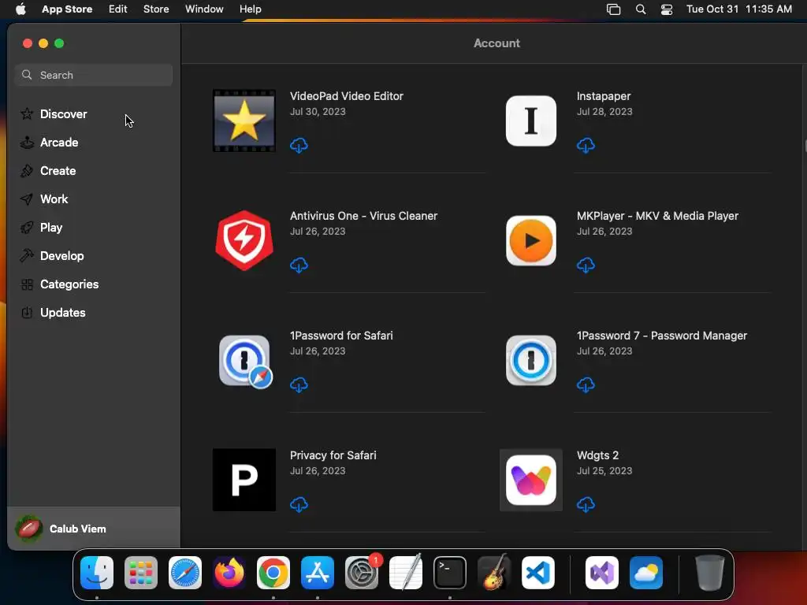807x605 pixels.
Task: Open the Window menu
Action: (204, 9)
